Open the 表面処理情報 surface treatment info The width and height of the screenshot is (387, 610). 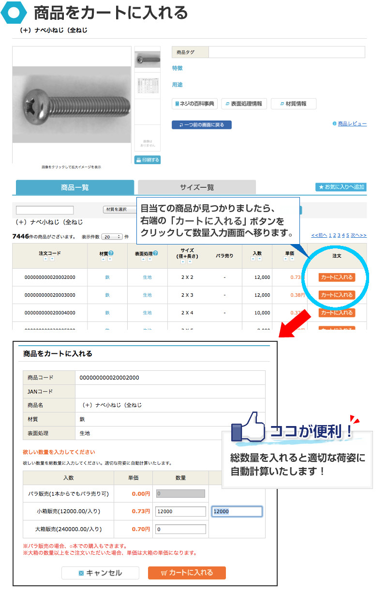click(x=244, y=104)
